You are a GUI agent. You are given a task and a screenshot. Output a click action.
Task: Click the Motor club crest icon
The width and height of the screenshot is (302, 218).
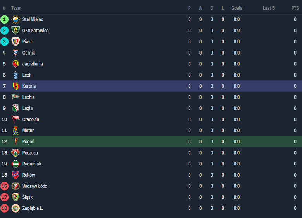pyautogui.click(x=15, y=131)
